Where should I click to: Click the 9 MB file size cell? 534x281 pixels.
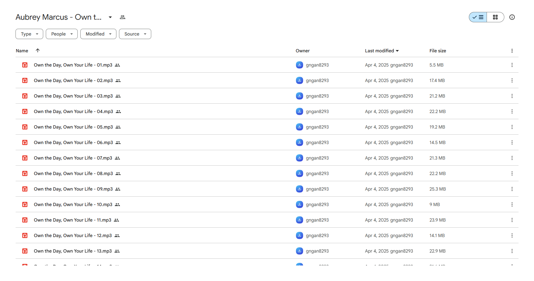[435, 204]
